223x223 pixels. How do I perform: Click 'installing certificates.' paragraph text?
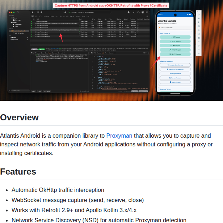[x=27, y=153]
